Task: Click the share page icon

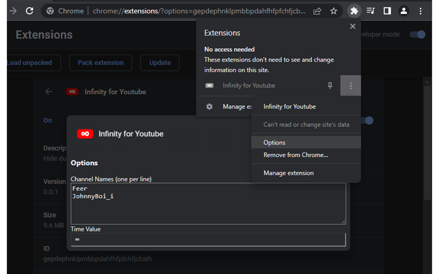Action: point(317,11)
